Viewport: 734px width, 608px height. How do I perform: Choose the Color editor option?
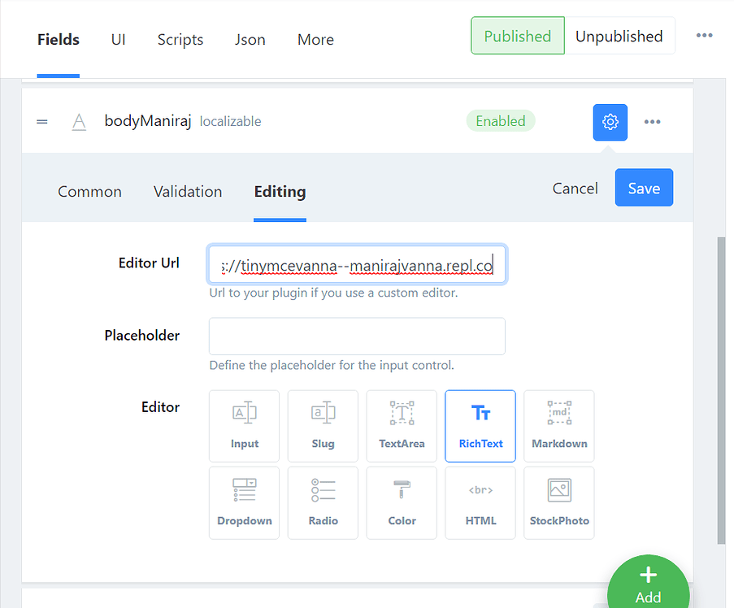click(x=402, y=503)
